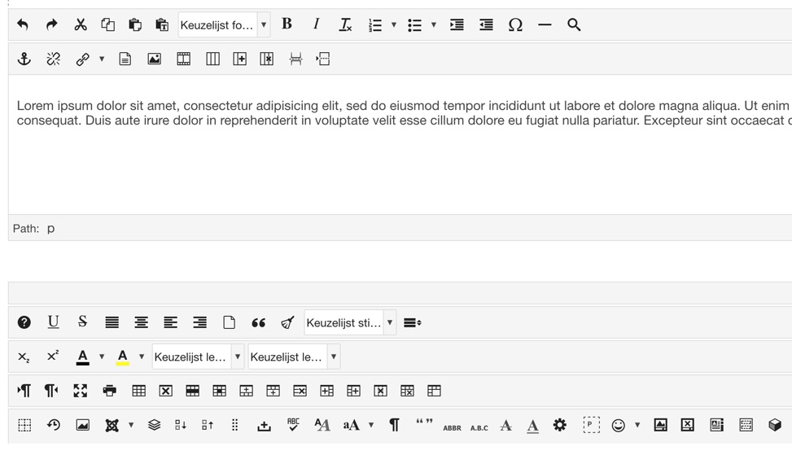Insert anchor icon
The width and height of the screenshot is (792, 451).
click(x=24, y=59)
